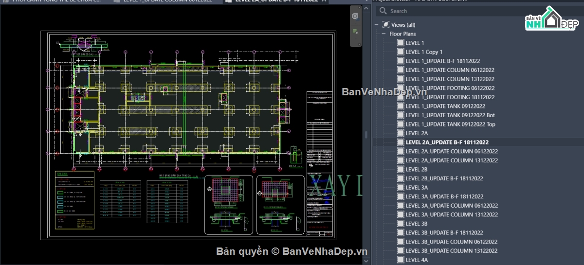
Task: Click icon of LEVEL 2A_UPDATE COLUMN 06122022
Action: click(401, 151)
